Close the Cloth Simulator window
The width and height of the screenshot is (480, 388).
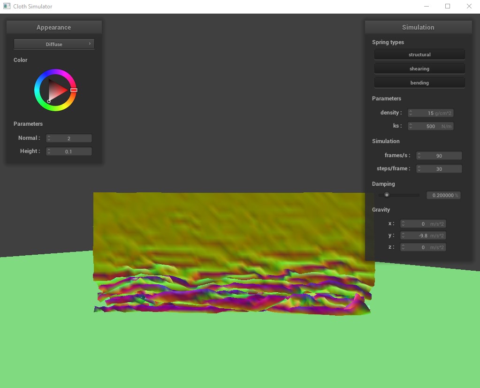tap(469, 6)
